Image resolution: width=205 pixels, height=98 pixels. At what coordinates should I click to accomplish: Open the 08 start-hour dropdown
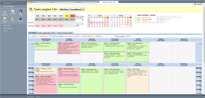pos(31,64)
